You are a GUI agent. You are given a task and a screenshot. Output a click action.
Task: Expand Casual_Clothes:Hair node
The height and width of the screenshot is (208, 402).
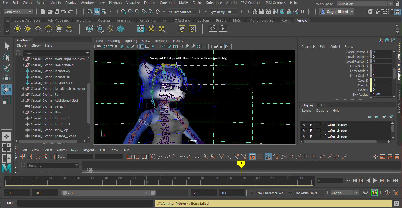(22, 112)
